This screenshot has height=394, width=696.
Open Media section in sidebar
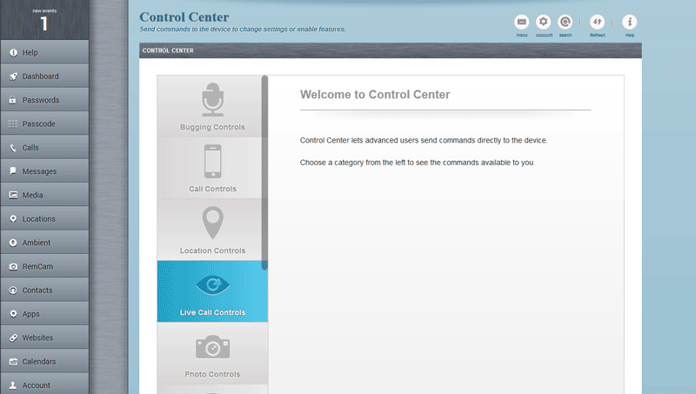[44, 195]
